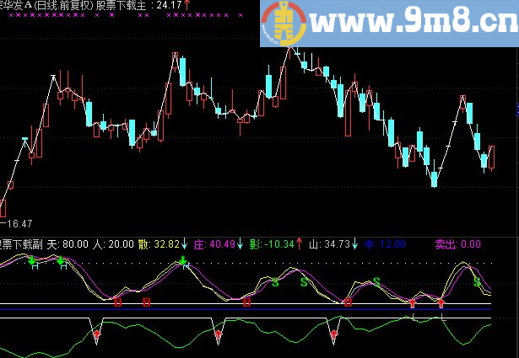This screenshot has height=358, width=519.
Task: Select the 股票下载副 indicator name
Action: [x=21, y=244]
